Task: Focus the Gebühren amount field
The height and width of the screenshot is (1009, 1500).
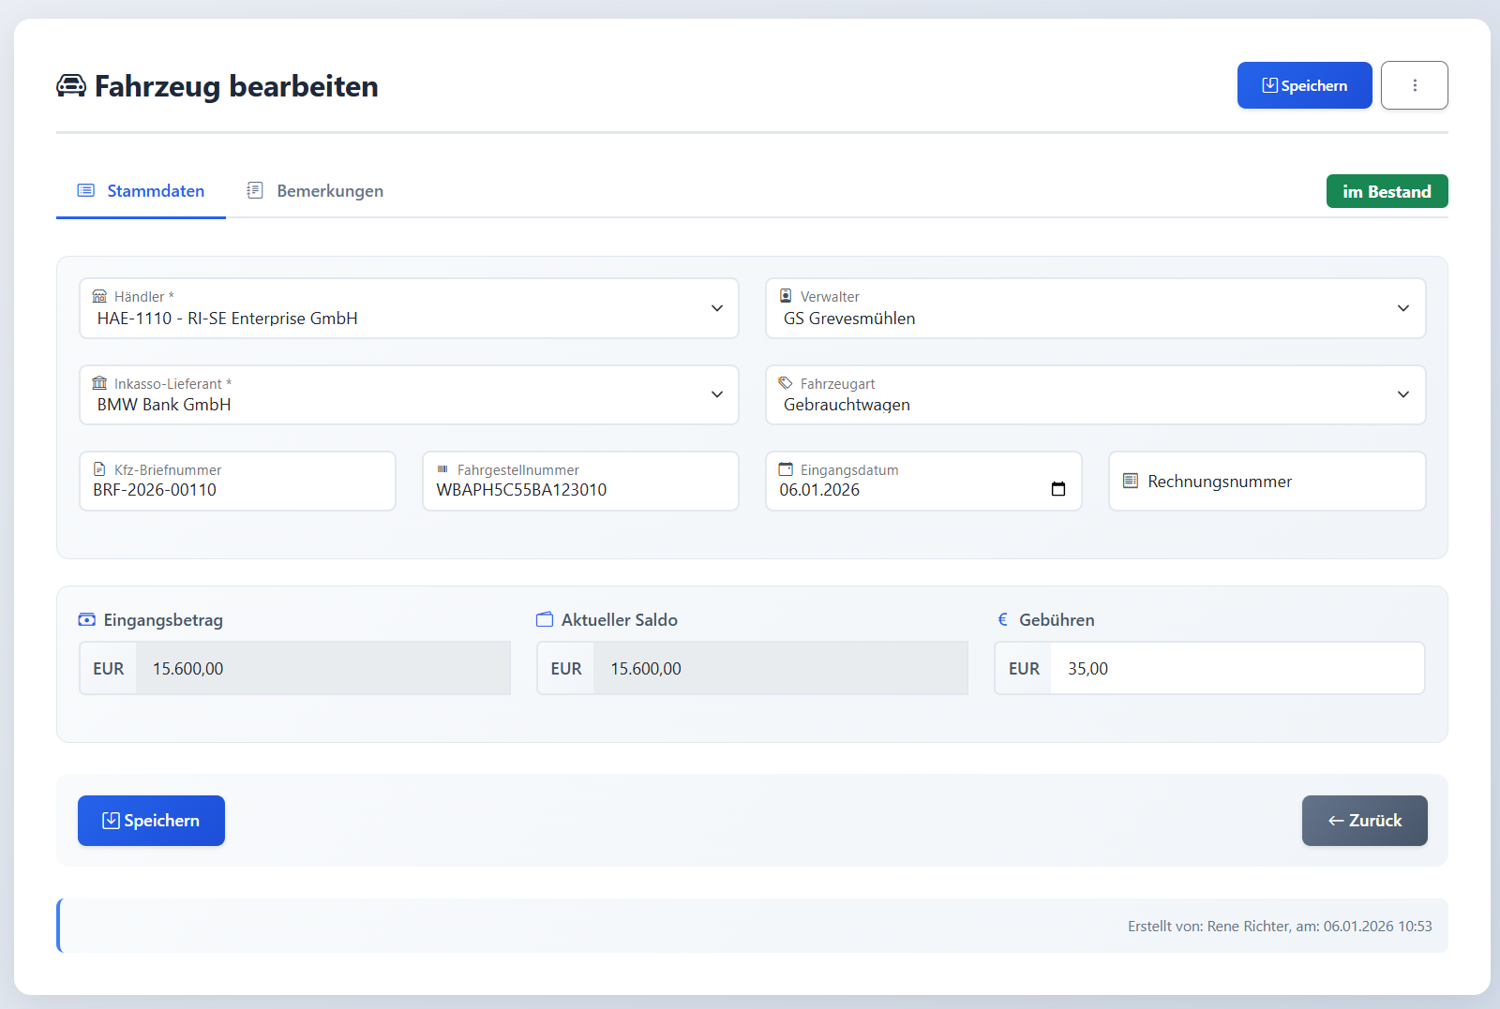Action: (1236, 669)
